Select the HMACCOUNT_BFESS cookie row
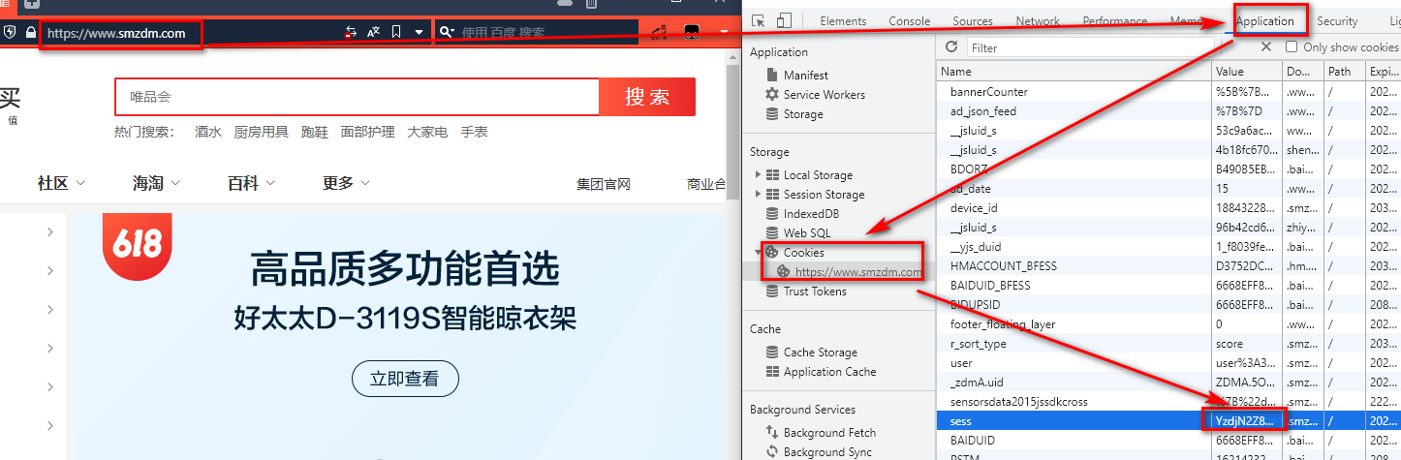This screenshot has width=1401, height=460. tap(1168, 266)
